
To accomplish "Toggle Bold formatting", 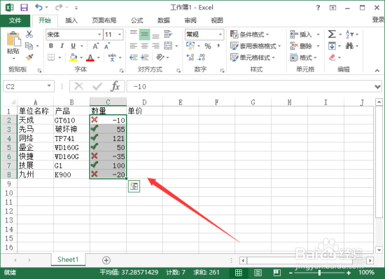I will click(x=51, y=46).
